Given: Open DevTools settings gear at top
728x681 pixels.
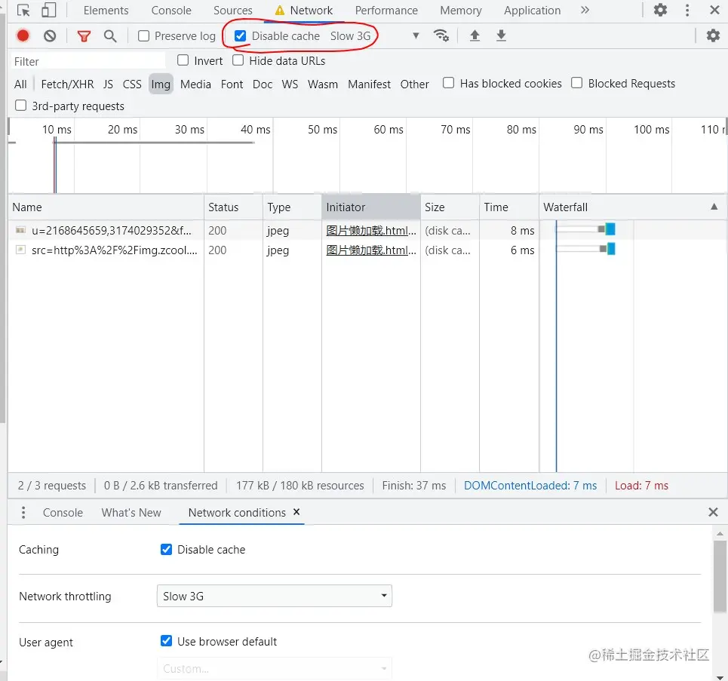Looking at the screenshot, I should coord(660,10).
